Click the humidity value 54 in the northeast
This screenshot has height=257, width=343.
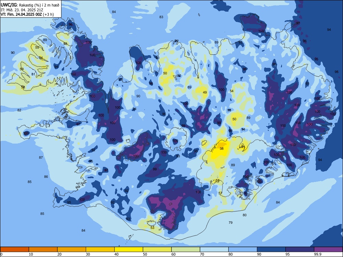[232, 91]
